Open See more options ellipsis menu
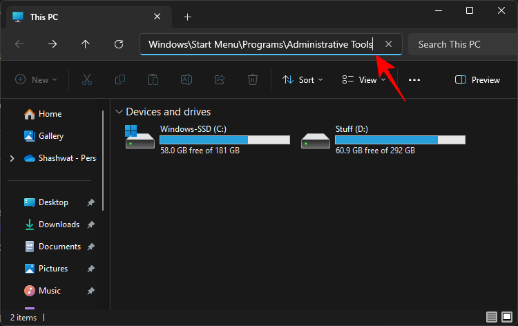 pyautogui.click(x=414, y=80)
